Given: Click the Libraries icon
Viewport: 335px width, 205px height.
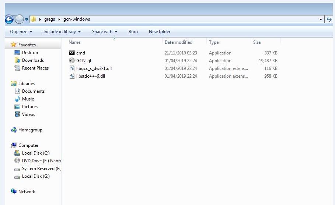Looking at the screenshot, I should pyautogui.click(x=14, y=84).
